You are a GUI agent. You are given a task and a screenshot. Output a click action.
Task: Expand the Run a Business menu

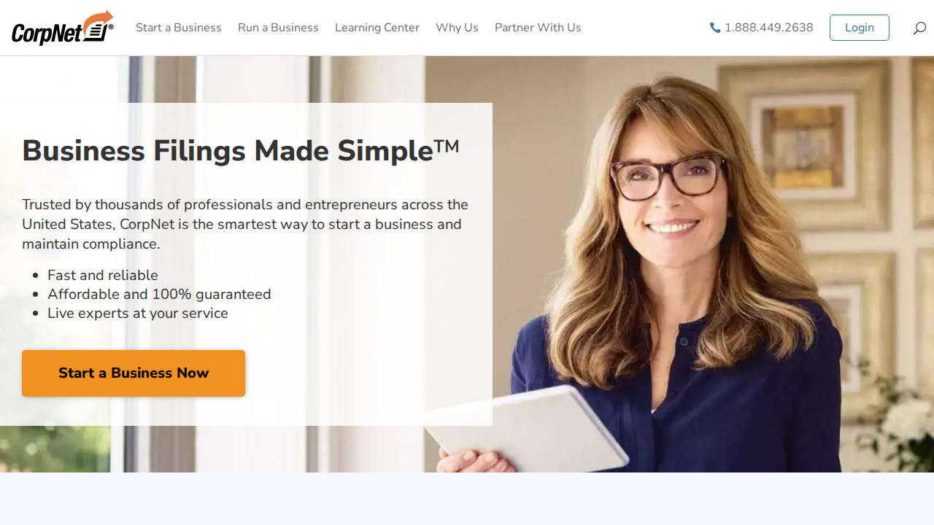point(278,28)
